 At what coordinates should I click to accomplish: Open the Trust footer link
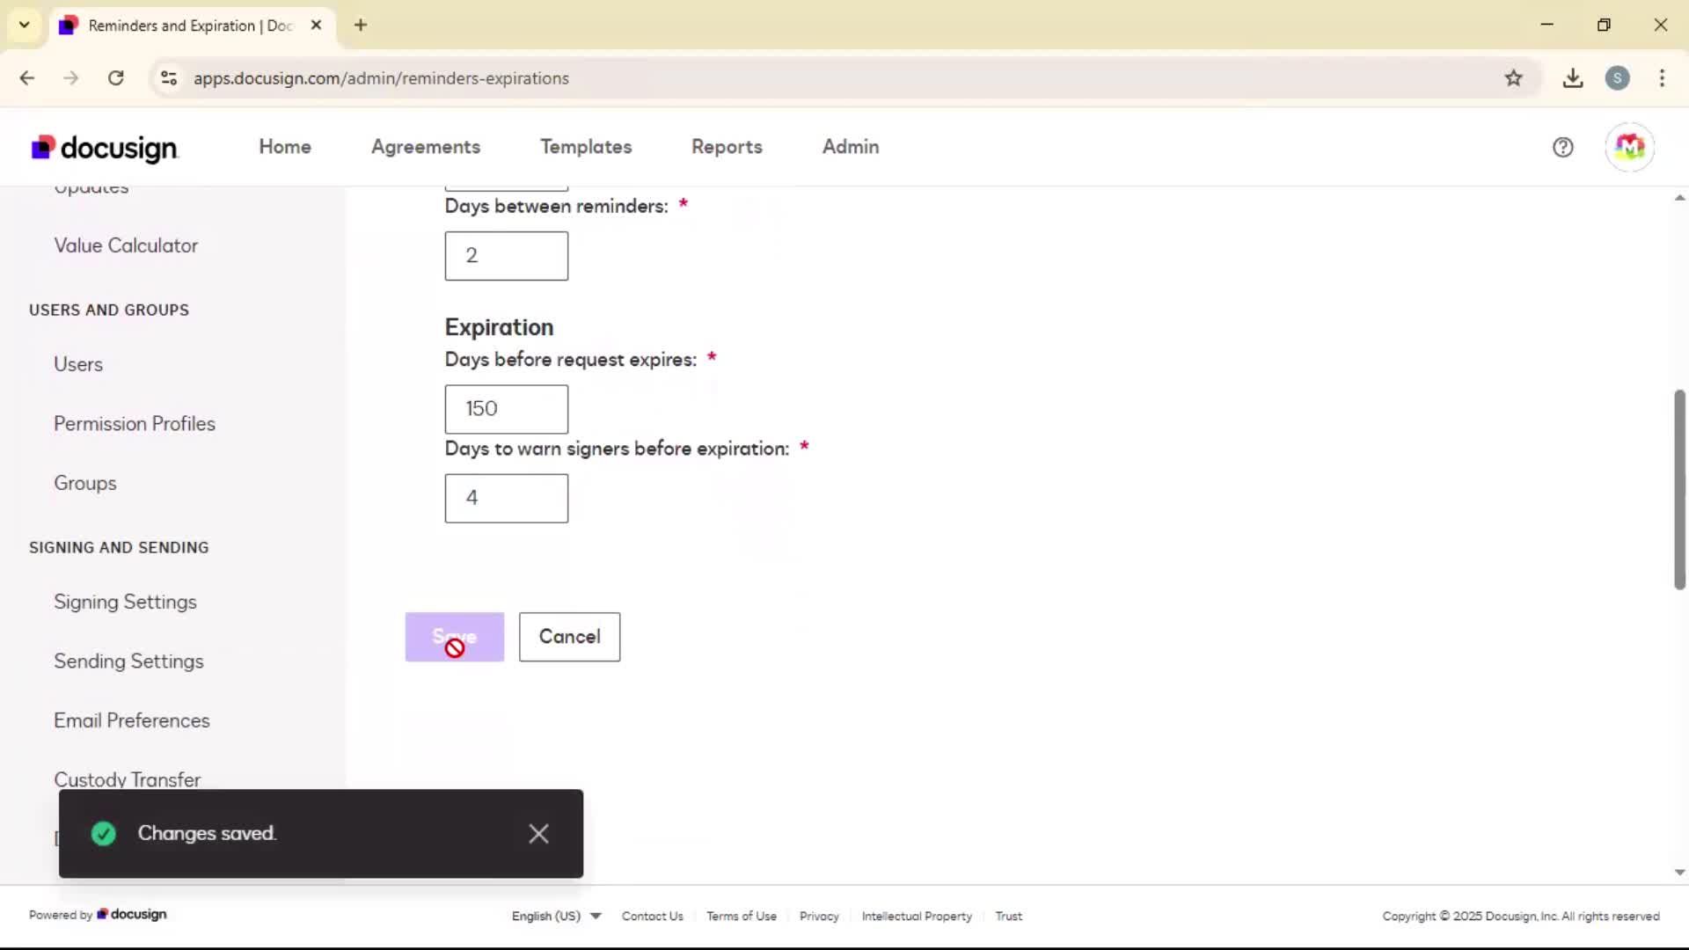coord(1008,917)
